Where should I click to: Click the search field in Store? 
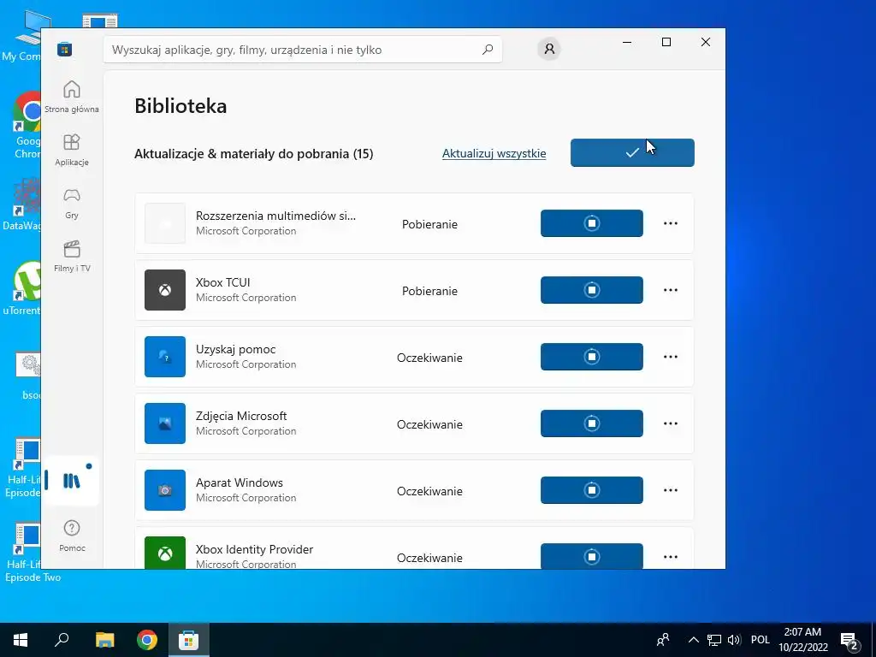(x=302, y=50)
